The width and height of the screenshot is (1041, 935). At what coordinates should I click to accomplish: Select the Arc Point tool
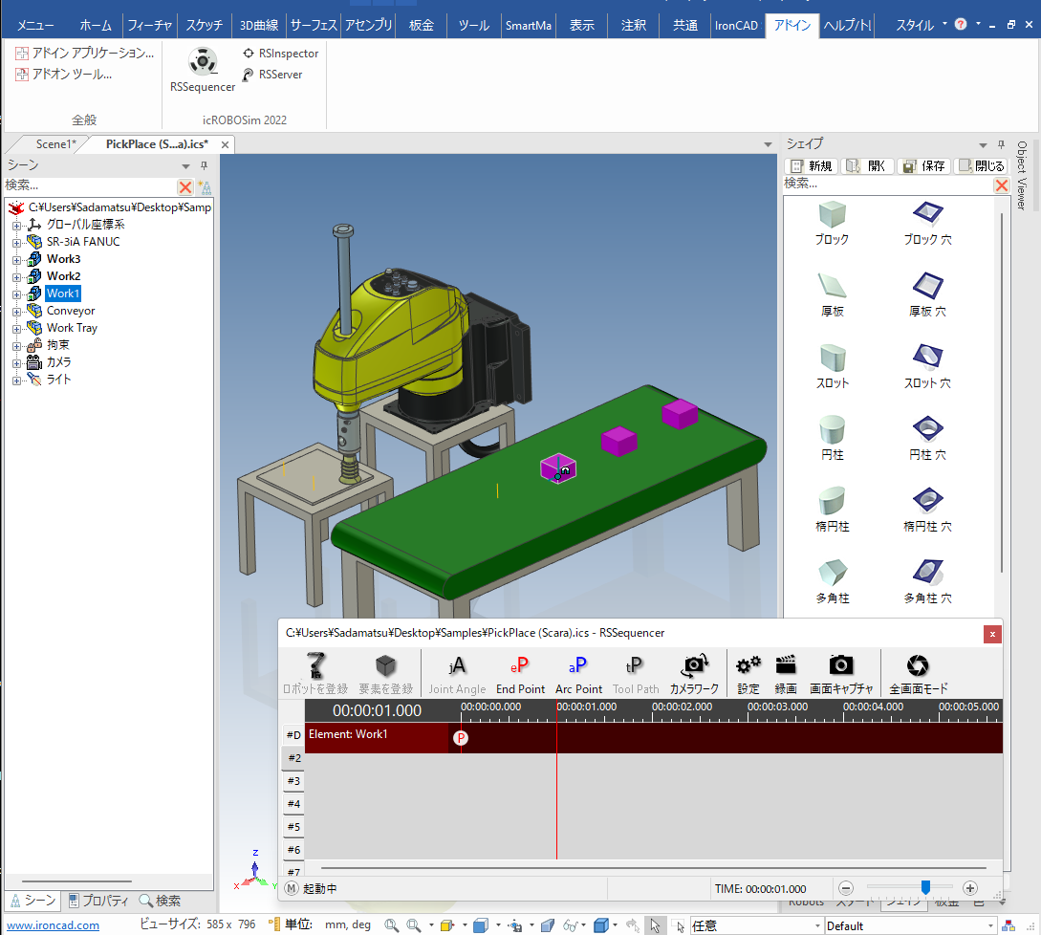(578, 673)
